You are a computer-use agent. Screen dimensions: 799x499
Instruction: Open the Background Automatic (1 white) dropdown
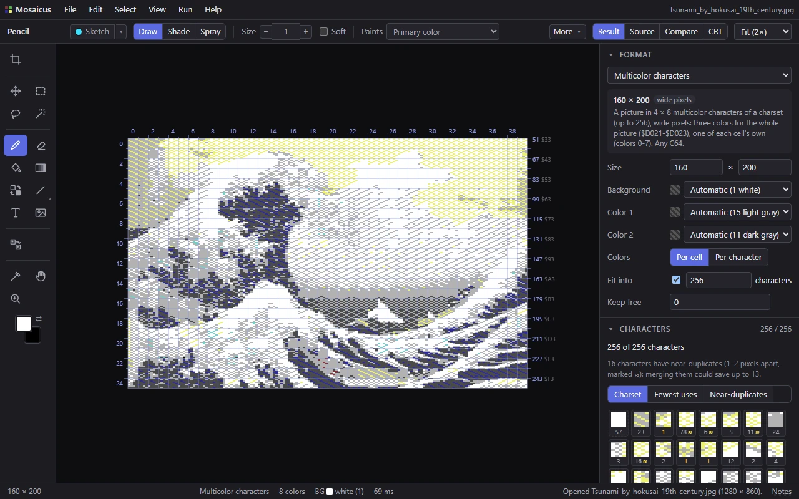click(x=737, y=190)
